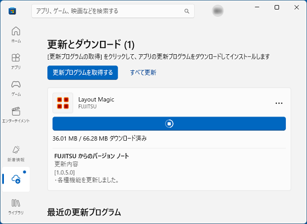
Task: Open the Home (ホーム) sidebar page
Action: (16, 35)
